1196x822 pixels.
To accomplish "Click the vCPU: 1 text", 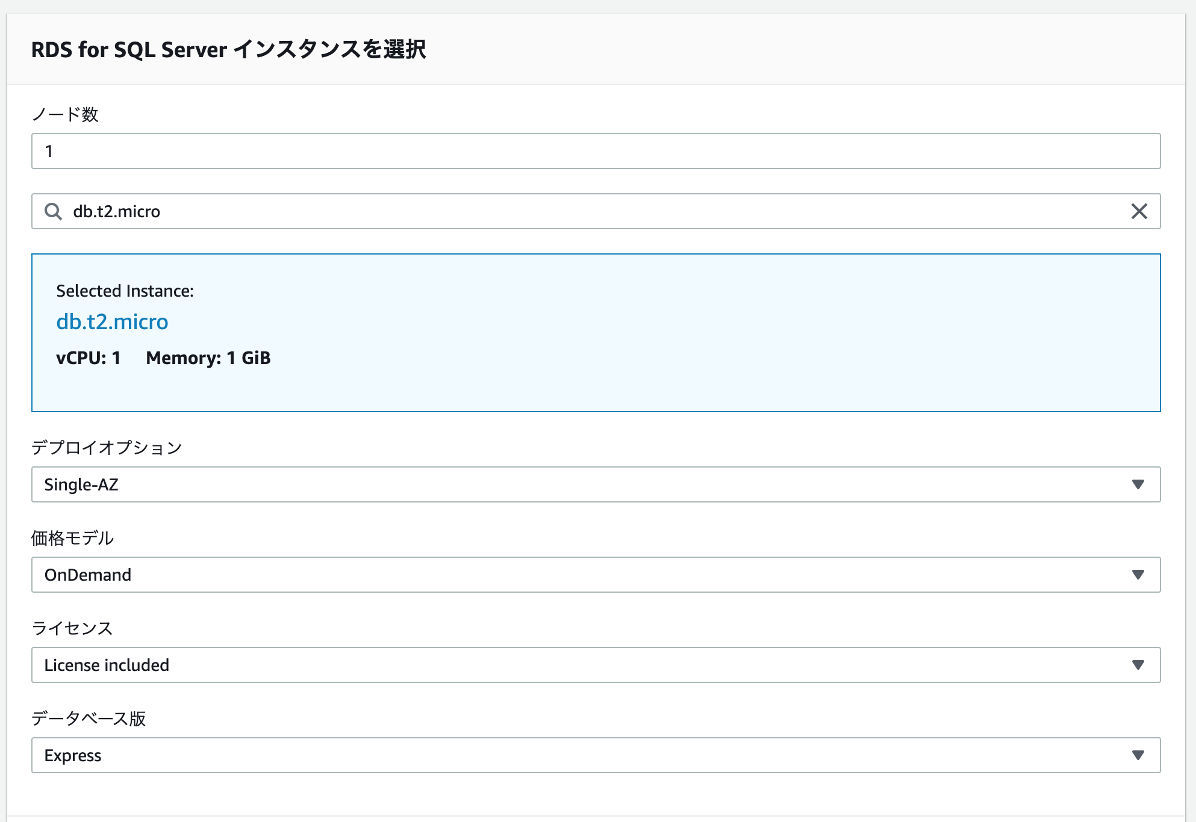I will pyautogui.click(x=89, y=358).
